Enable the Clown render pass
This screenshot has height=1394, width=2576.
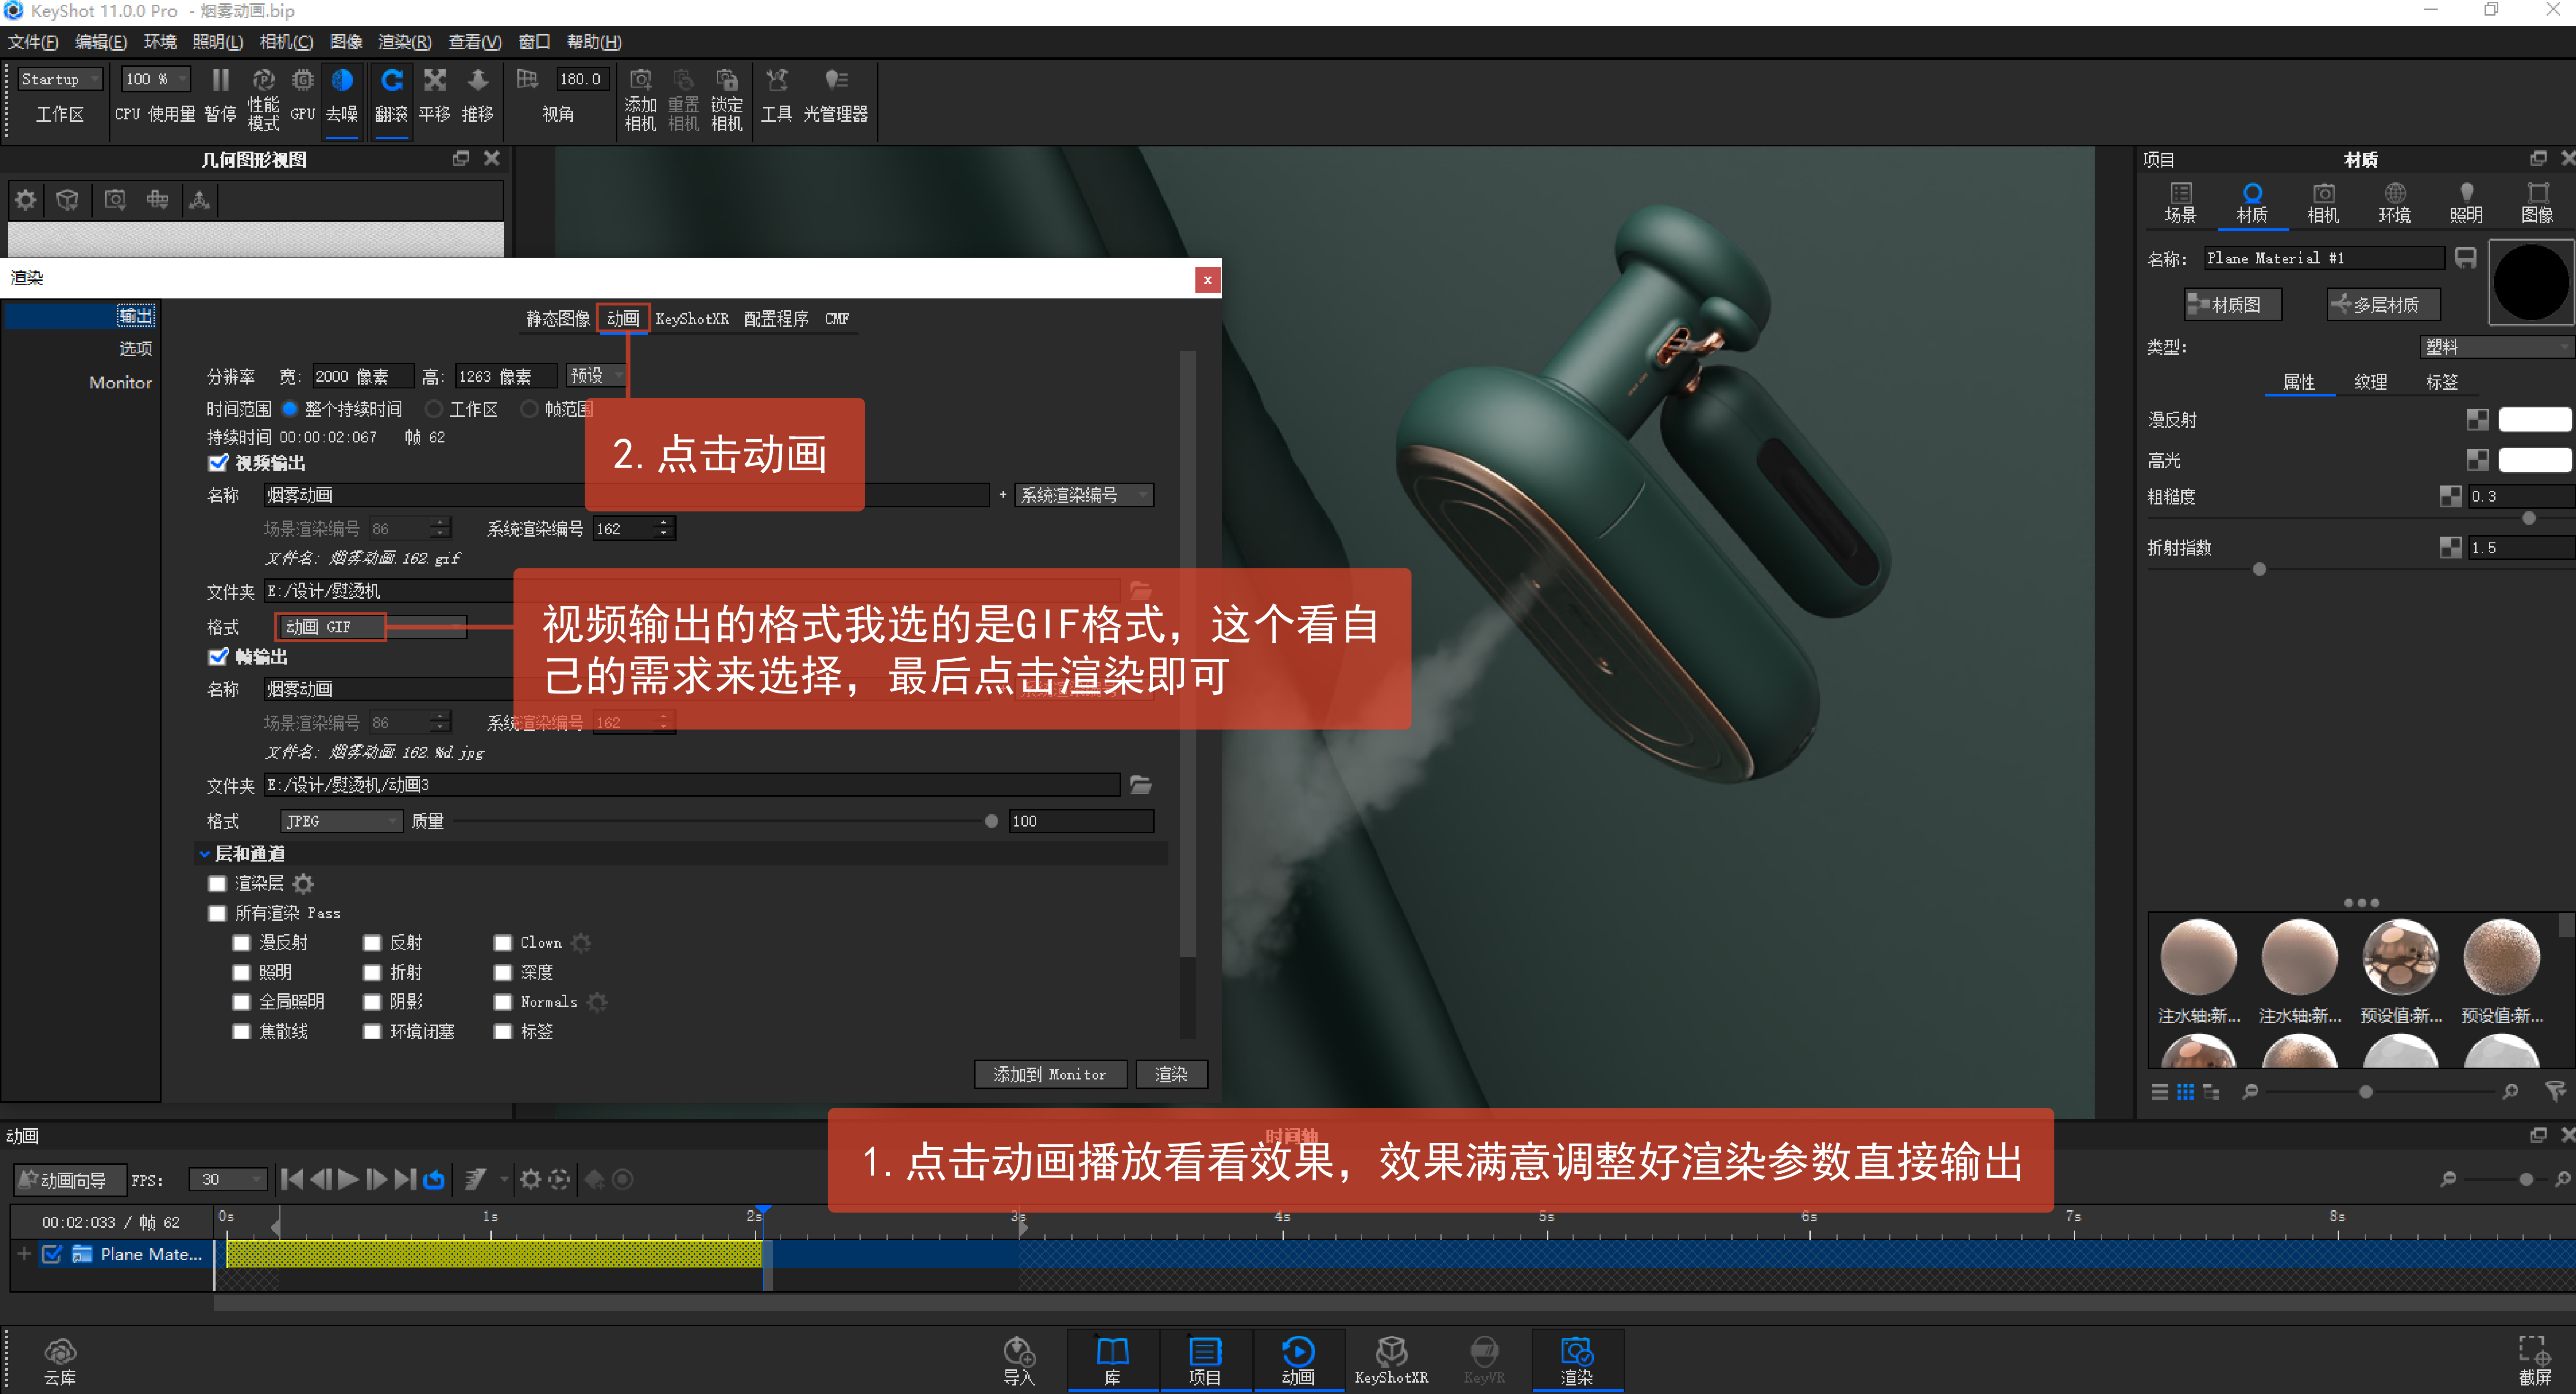point(503,942)
